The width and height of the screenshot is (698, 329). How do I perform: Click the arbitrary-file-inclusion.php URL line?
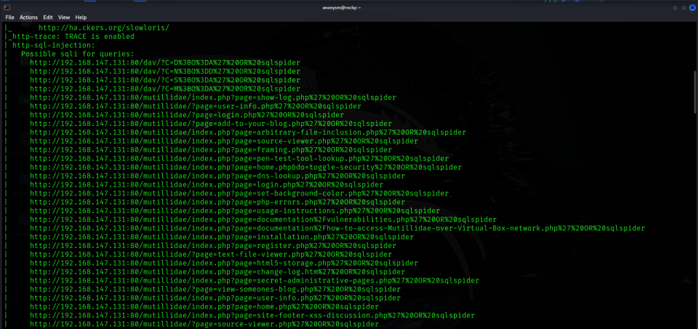[248, 133]
